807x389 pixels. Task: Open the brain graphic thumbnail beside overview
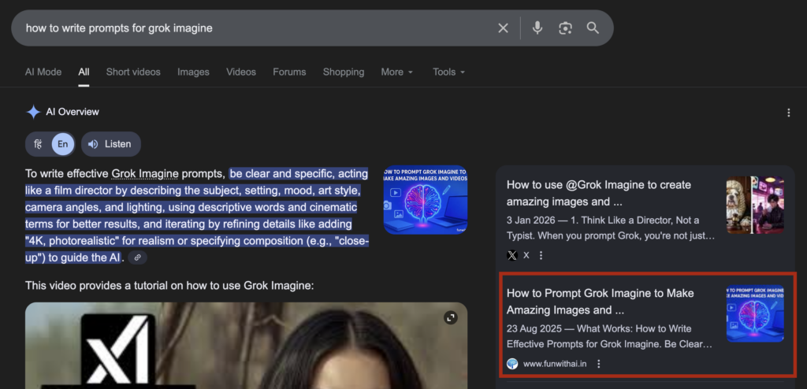pyautogui.click(x=426, y=200)
